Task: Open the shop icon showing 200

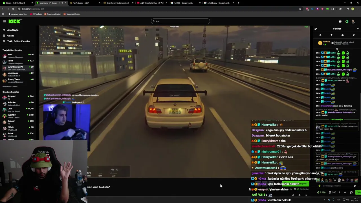Action: pos(332,192)
